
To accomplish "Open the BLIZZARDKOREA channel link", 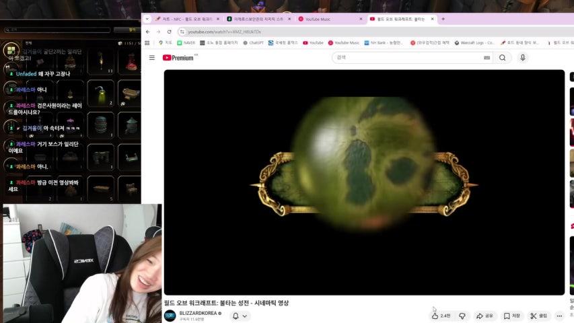I will point(201,313).
